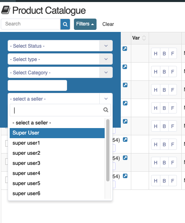Click the main Search text field
This screenshot has width=185, height=223.
click(x=31, y=24)
